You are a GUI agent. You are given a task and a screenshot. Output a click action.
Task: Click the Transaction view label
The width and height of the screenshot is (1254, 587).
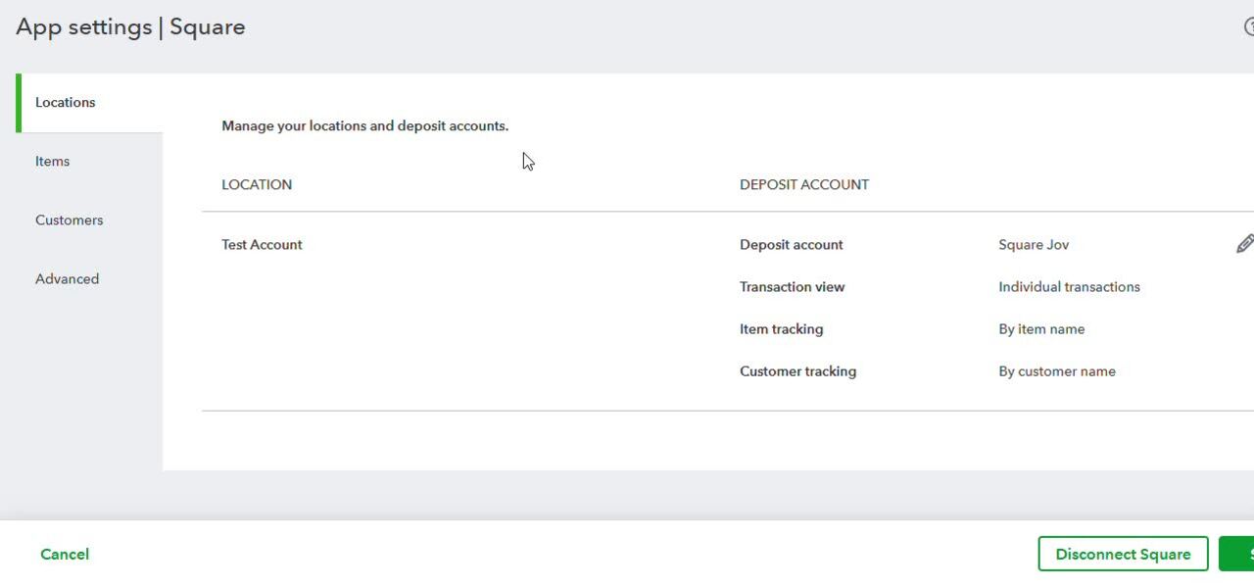(x=792, y=287)
